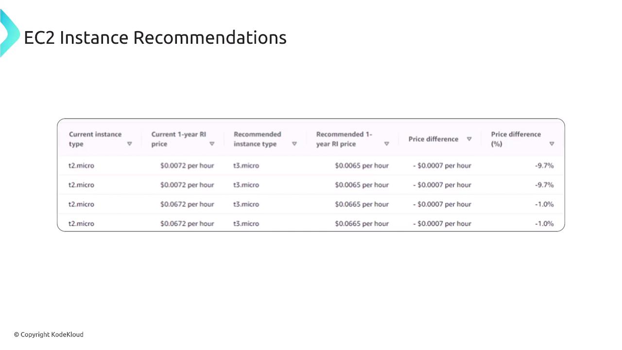Click the sort arrow beside Current instance type
The width and height of the screenshot is (622, 350).
coord(129,144)
